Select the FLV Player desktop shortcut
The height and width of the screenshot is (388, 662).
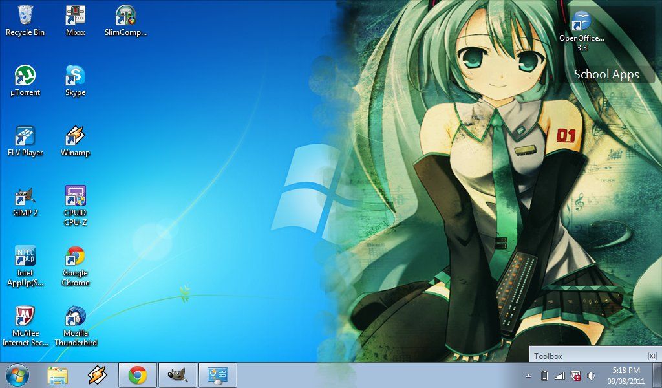[x=25, y=141]
